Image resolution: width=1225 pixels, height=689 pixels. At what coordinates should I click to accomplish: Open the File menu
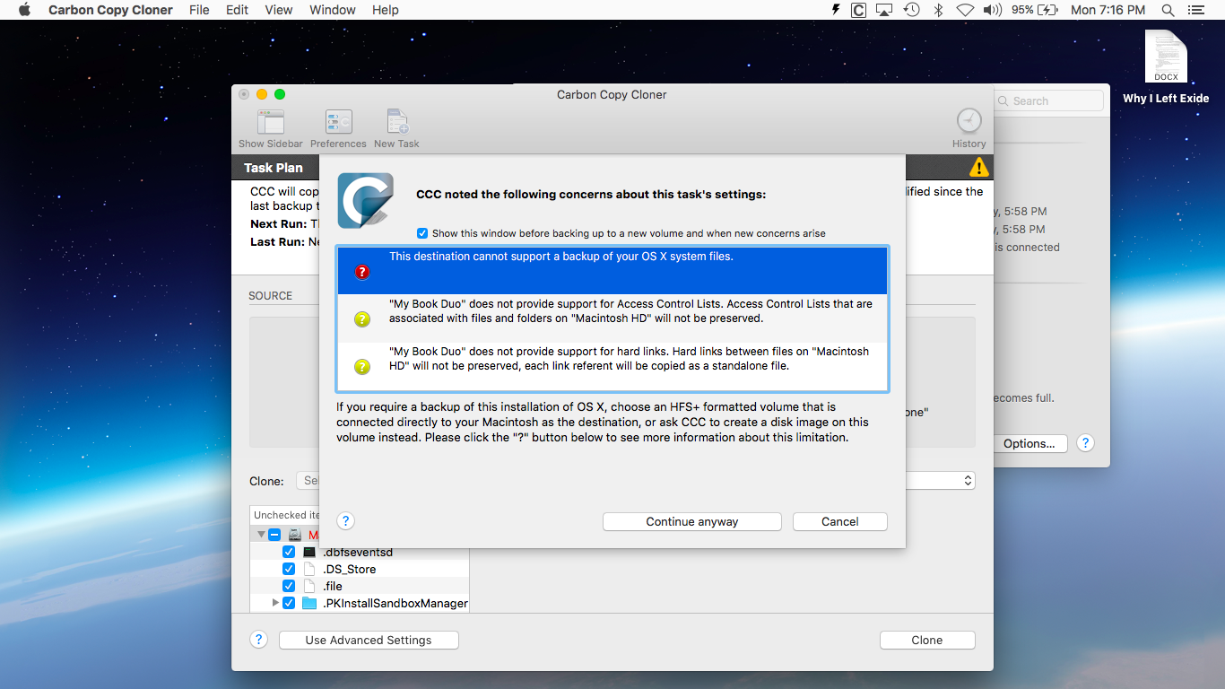click(x=199, y=10)
